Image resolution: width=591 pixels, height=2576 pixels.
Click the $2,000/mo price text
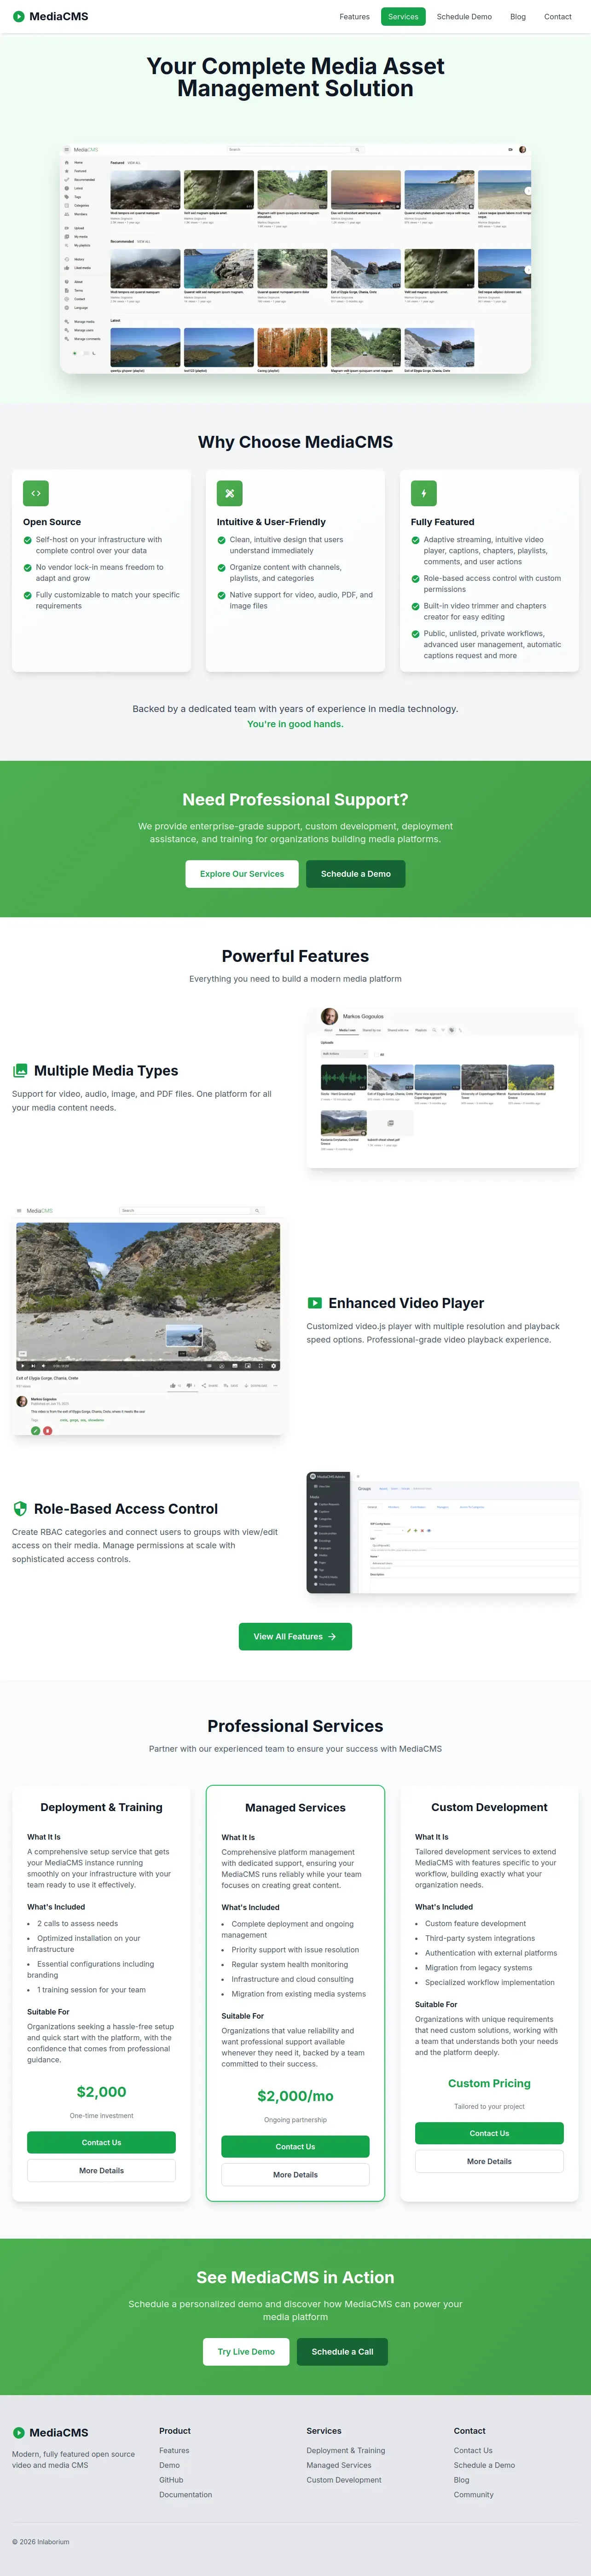click(x=295, y=2096)
